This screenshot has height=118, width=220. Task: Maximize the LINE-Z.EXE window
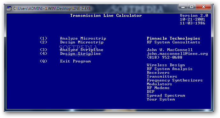[192, 7]
